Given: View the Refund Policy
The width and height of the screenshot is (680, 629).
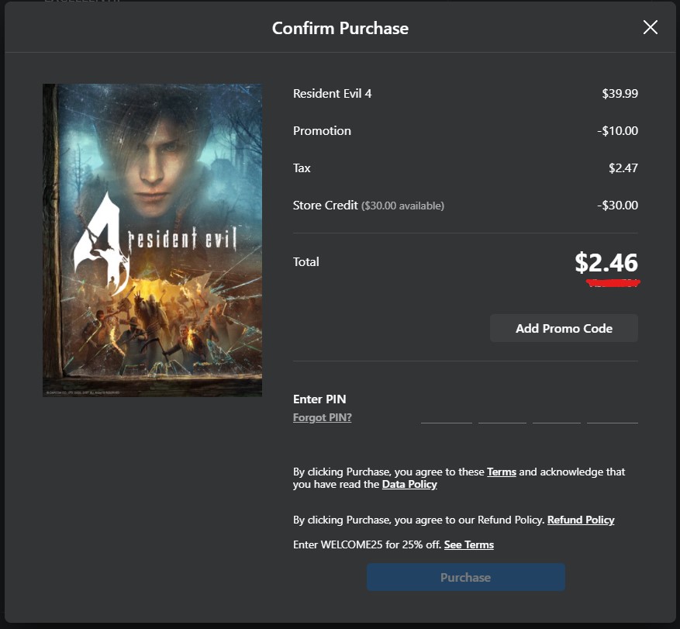Looking at the screenshot, I should tap(580, 520).
